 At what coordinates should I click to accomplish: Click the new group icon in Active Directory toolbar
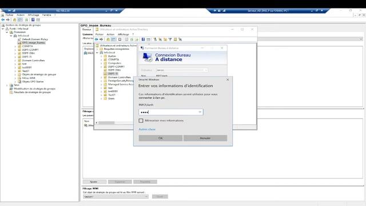[x=160, y=39]
